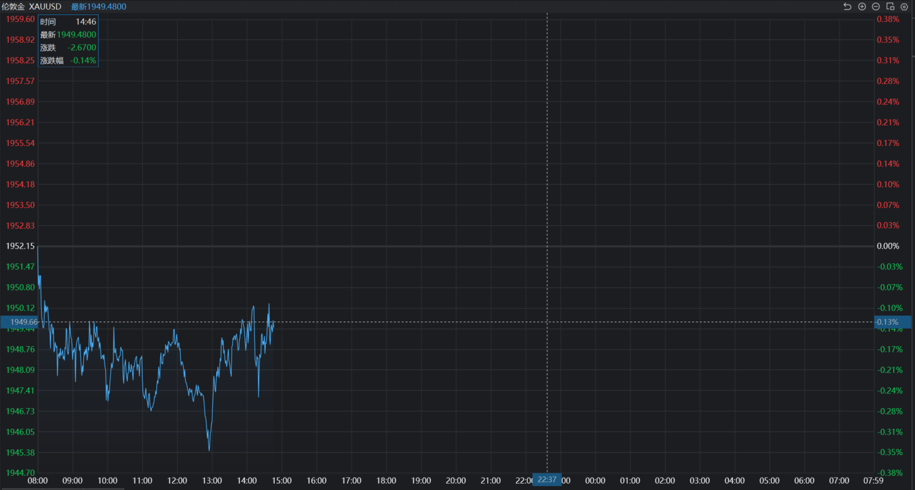Click the 0.10% percent axis label
This screenshot has width=915, height=490.
pos(888,185)
